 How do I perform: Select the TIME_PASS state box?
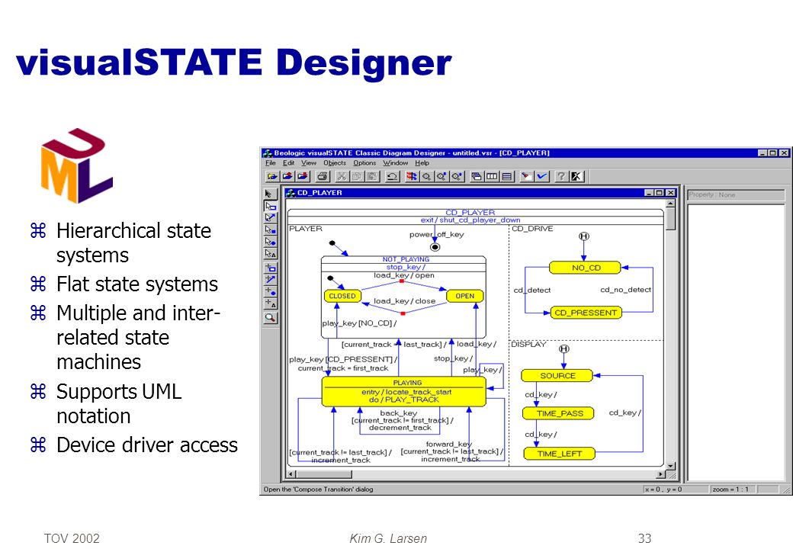(558, 413)
